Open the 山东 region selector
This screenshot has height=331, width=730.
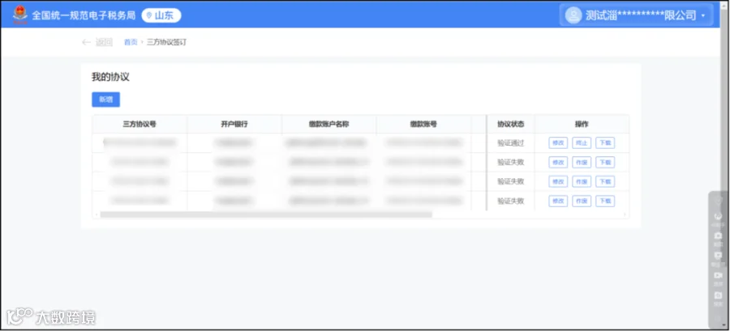pos(161,15)
